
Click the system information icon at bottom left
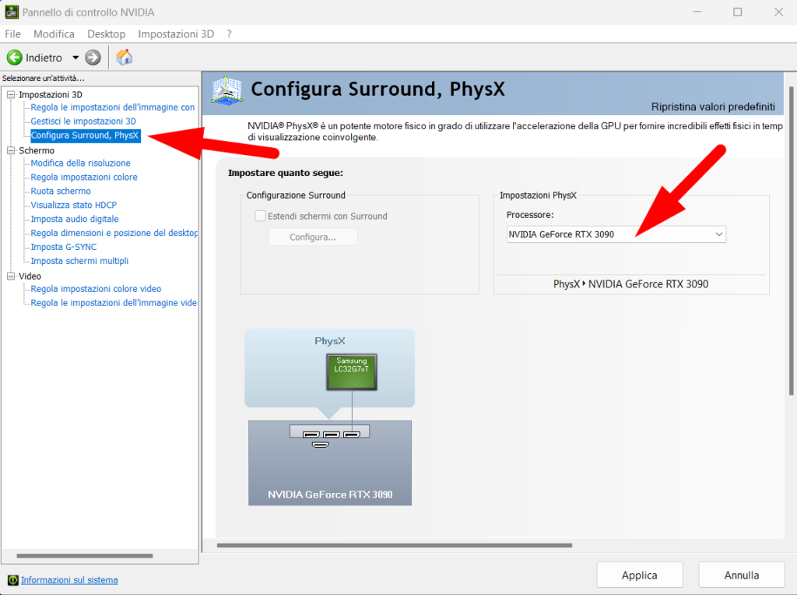point(12,580)
